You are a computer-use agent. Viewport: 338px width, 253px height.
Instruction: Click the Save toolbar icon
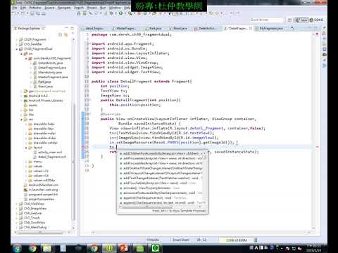click(x=32, y=13)
